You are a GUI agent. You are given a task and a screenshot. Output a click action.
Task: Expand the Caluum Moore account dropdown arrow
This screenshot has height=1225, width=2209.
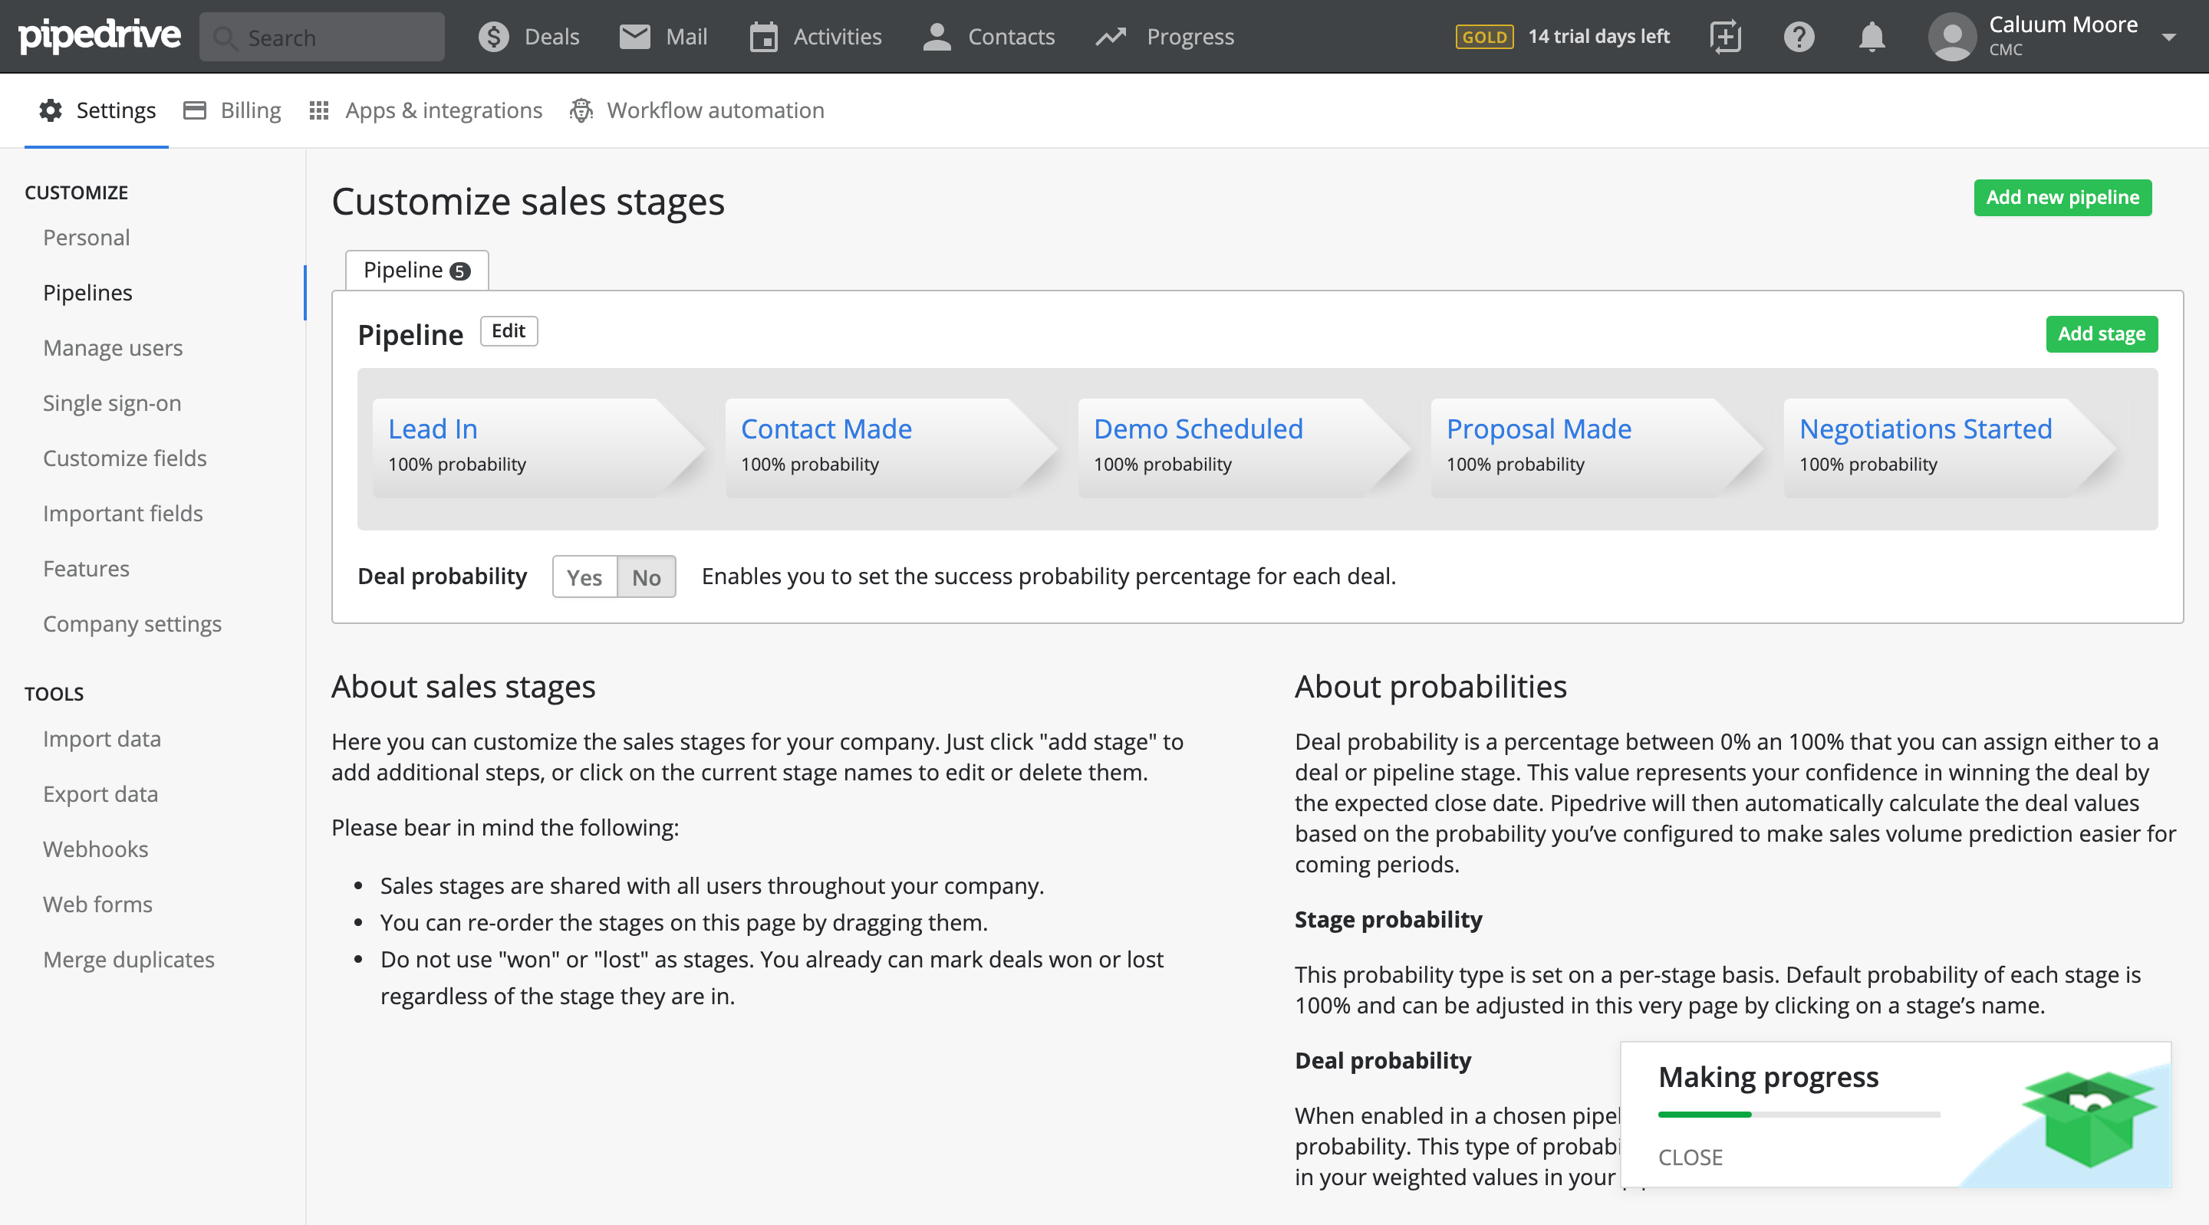[x=2168, y=37]
